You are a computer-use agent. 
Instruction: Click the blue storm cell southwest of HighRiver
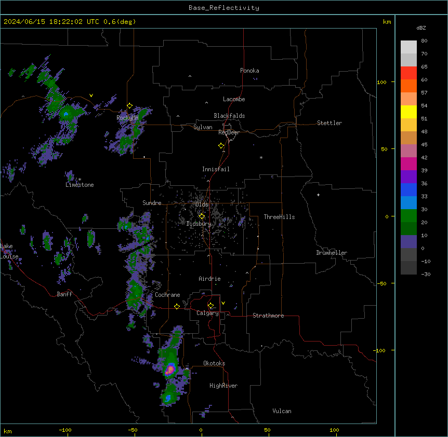(x=168, y=398)
